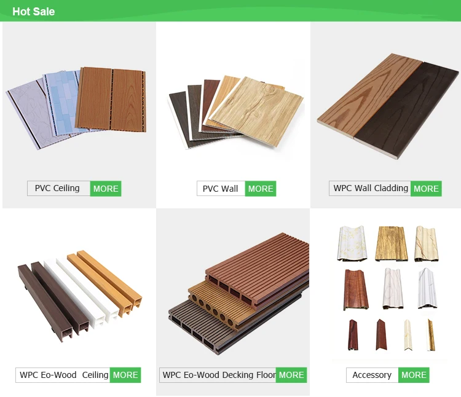Image resolution: width=461 pixels, height=397 pixels.
Task: Select the WPC wall cladding boards image
Action: pos(387,106)
